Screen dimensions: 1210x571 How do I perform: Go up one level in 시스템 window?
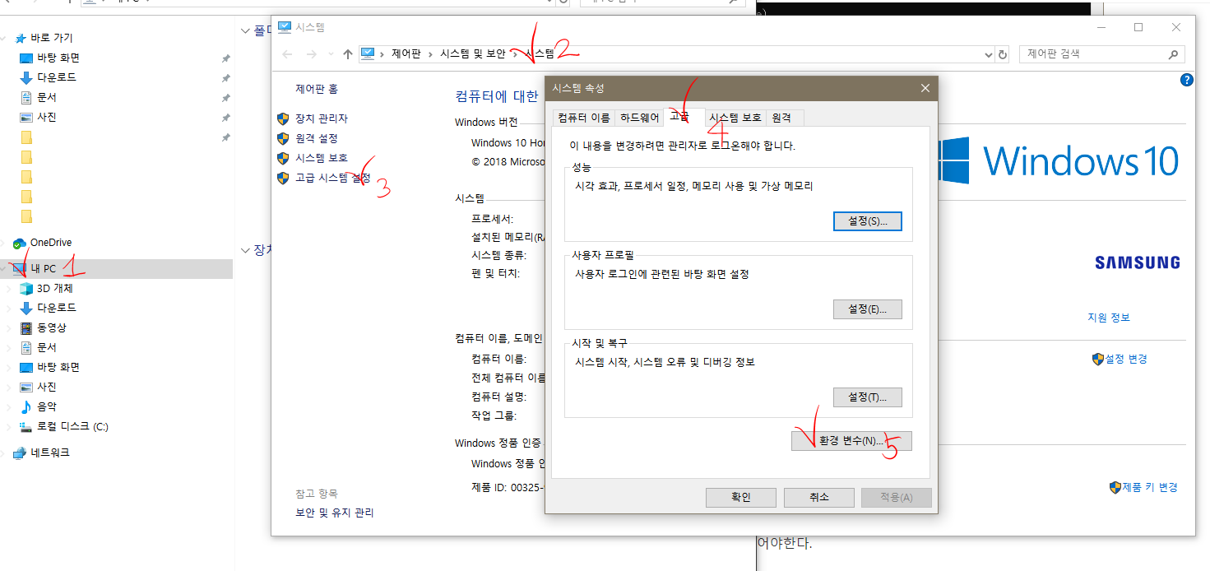[x=348, y=54]
